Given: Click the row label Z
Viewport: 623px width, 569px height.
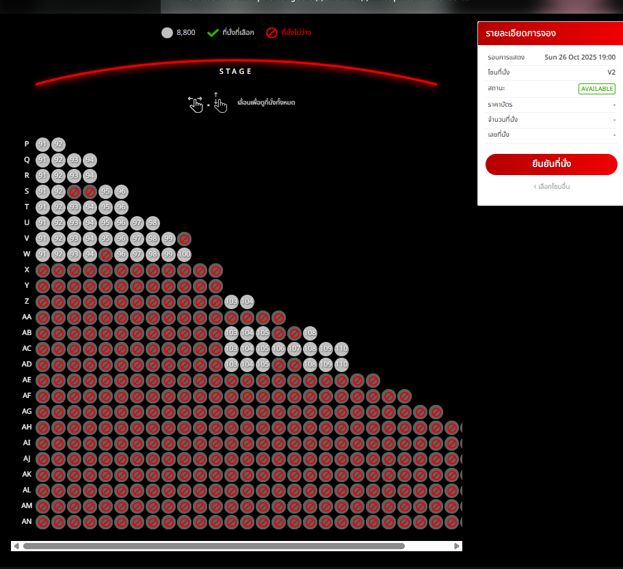Looking at the screenshot, I should coord(27,301).
